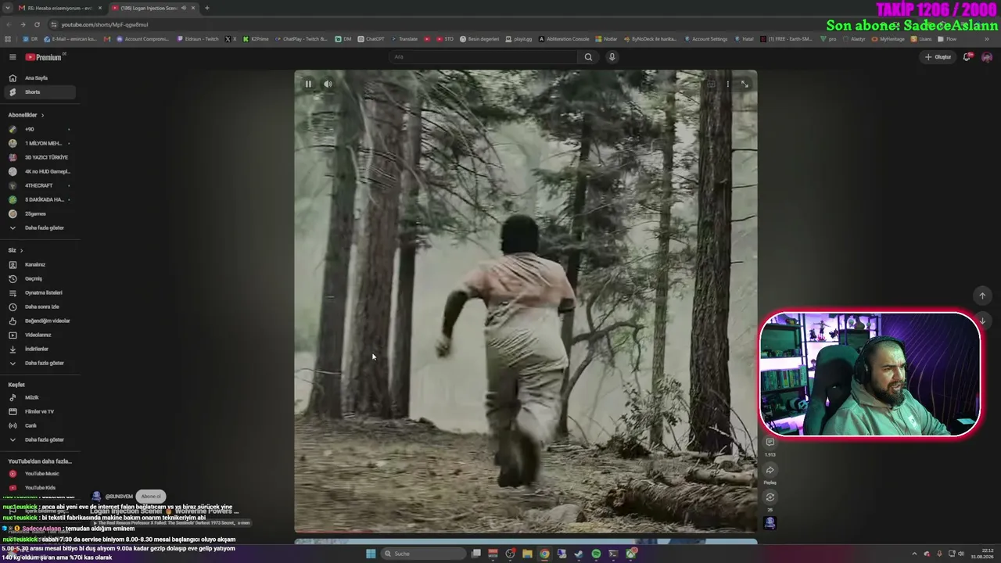The width and height of the screenshot is (1001, 563).
Task: Open the 4THECRAFT channel subscription
Action: tap(39, 185)
